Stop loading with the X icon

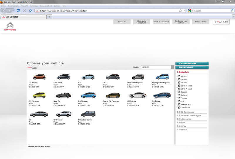tap(24, 11)
